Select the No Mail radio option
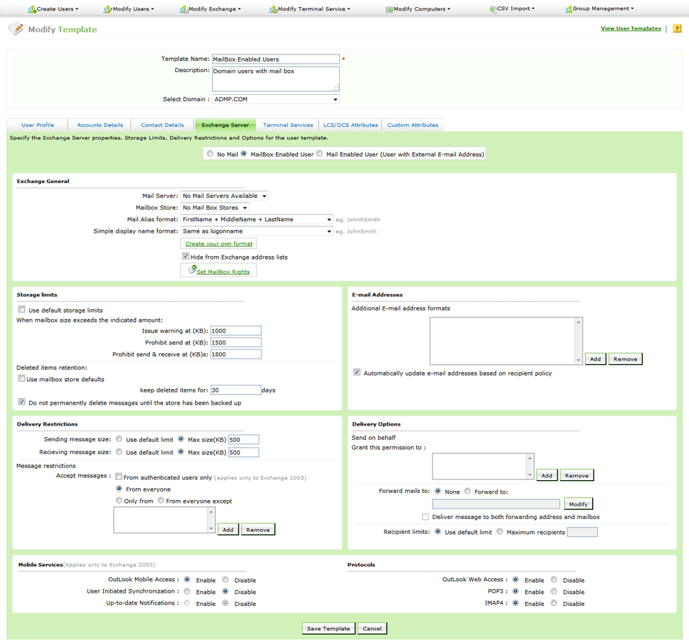689x640 pixels. 210,153
